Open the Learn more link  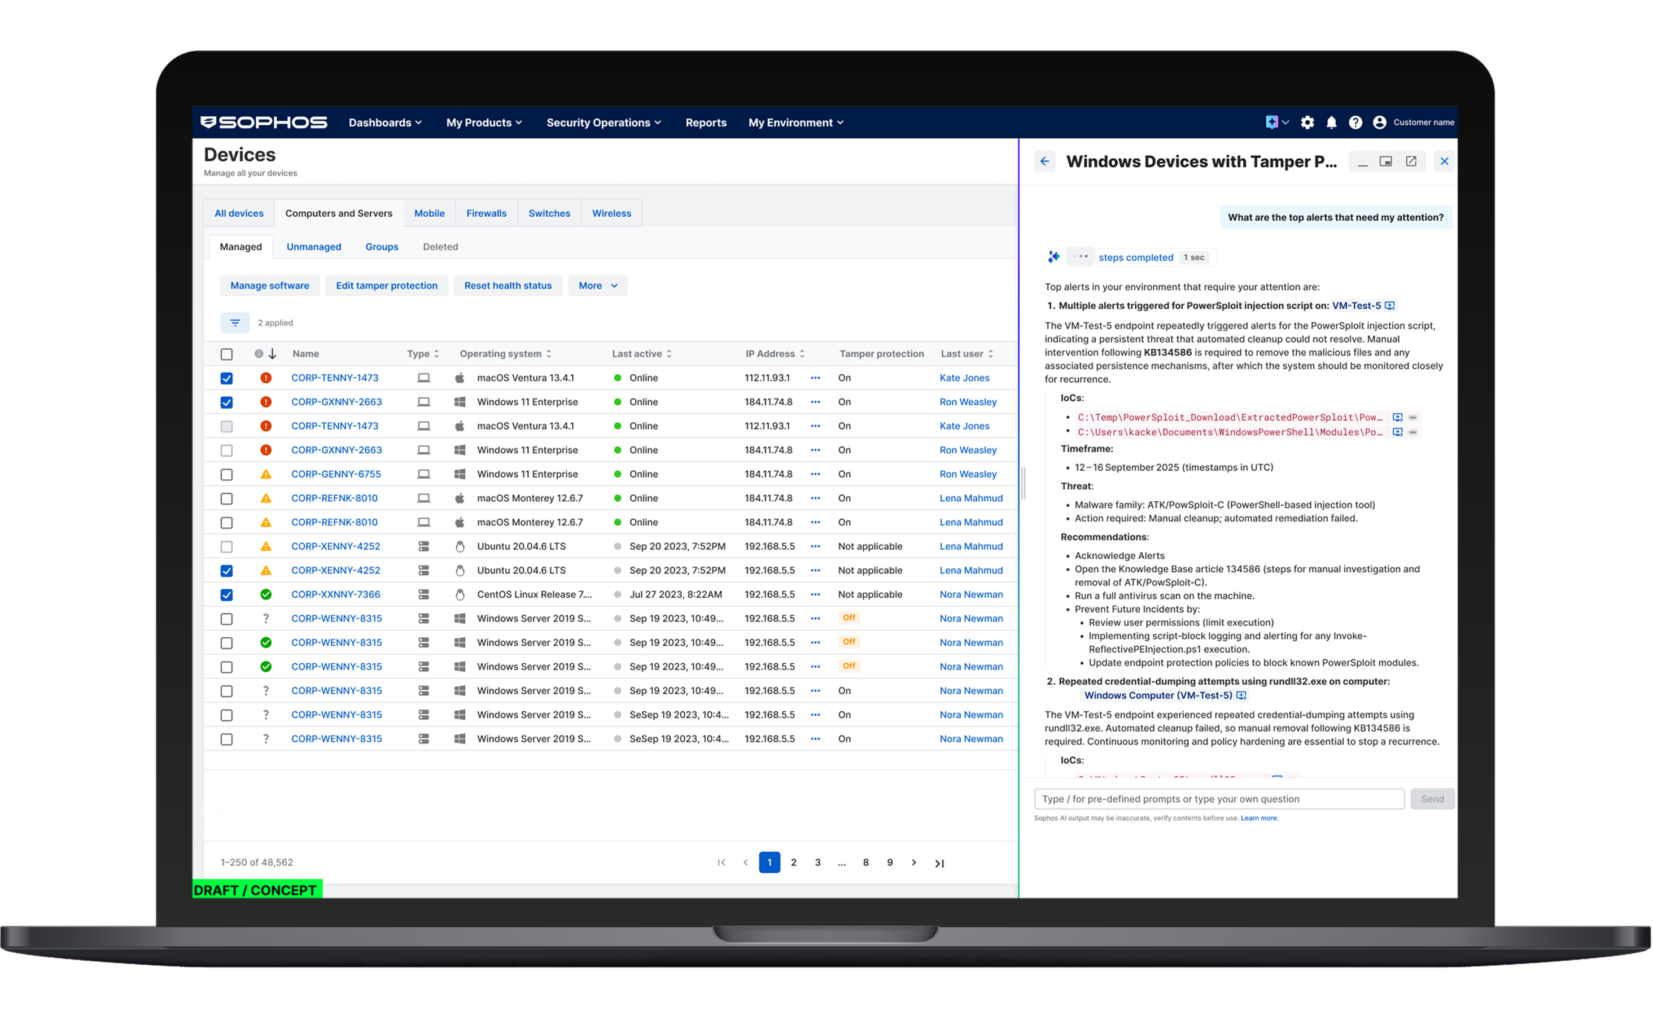coord(1258,818)
